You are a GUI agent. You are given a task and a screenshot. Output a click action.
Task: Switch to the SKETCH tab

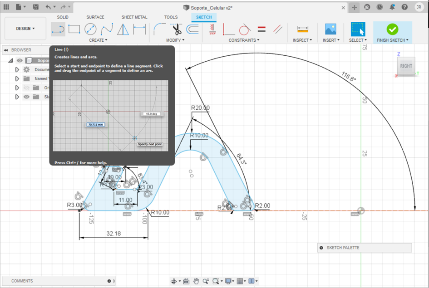pyautogui.click(x=204, y=17)
